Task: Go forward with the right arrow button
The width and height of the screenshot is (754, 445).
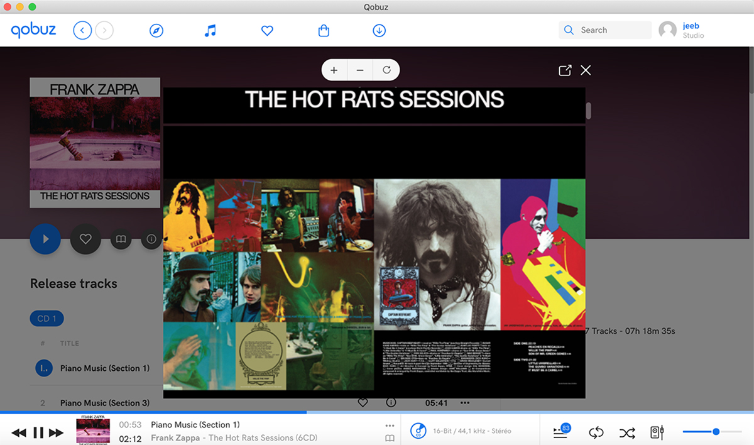Action: [x=104, y=30]
